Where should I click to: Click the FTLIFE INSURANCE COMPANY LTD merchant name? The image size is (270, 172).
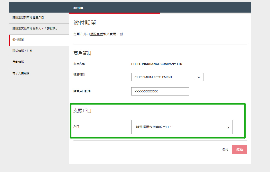tap(157, 64)
